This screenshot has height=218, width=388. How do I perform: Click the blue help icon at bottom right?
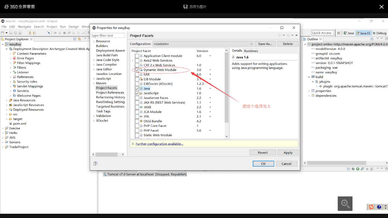(379, 207)
